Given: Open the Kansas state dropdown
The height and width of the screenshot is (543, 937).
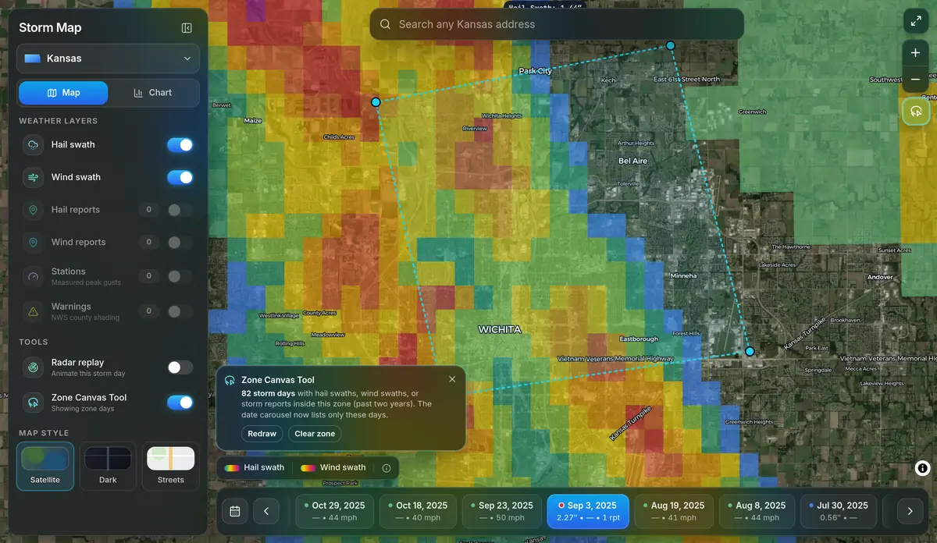Looking at the screenshot, I should [108, 59].
